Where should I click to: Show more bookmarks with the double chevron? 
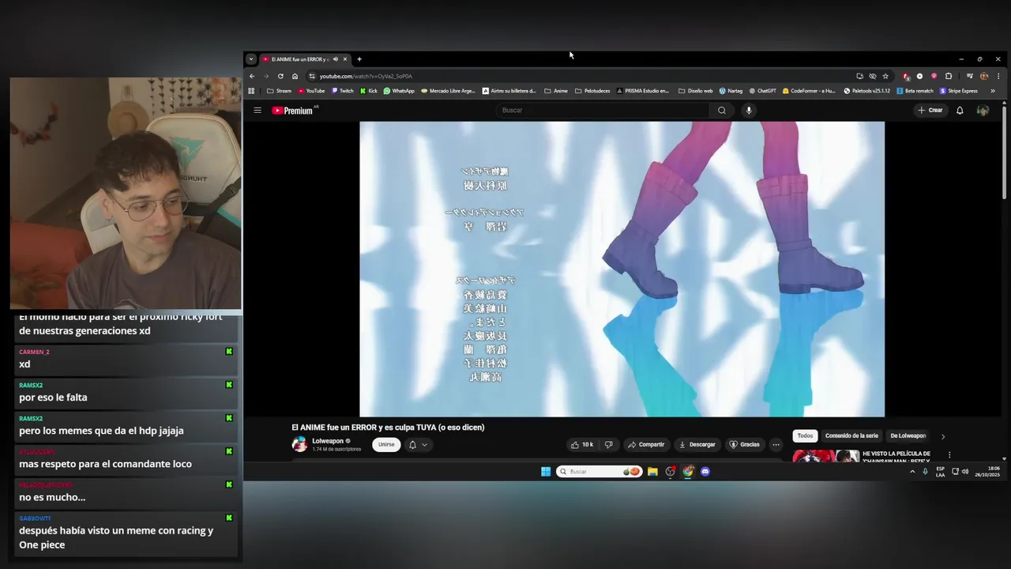[x=993, y=91]
